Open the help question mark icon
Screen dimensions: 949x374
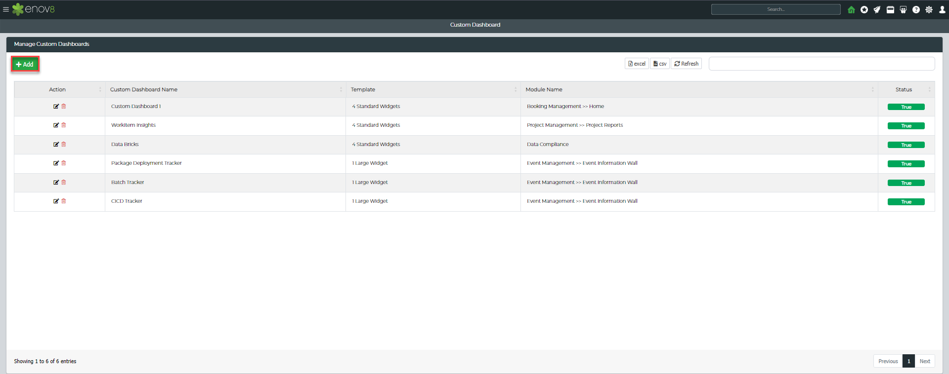(916, 9)
